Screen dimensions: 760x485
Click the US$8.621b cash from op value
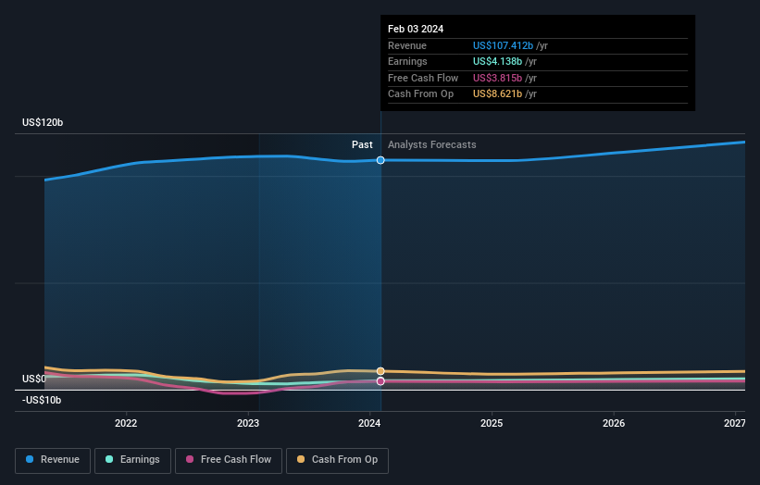(x=497, y=94)
